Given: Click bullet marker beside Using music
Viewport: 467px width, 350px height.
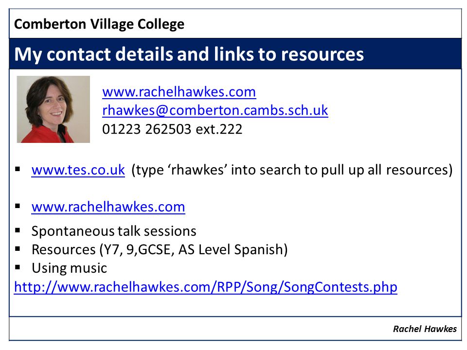Looking at the screenshot, I should pos(18,267).
